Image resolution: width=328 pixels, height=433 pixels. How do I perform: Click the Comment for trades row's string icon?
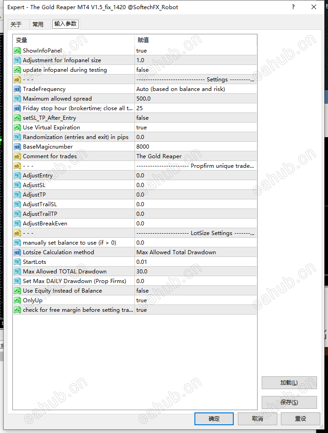(x=17, y=156)
